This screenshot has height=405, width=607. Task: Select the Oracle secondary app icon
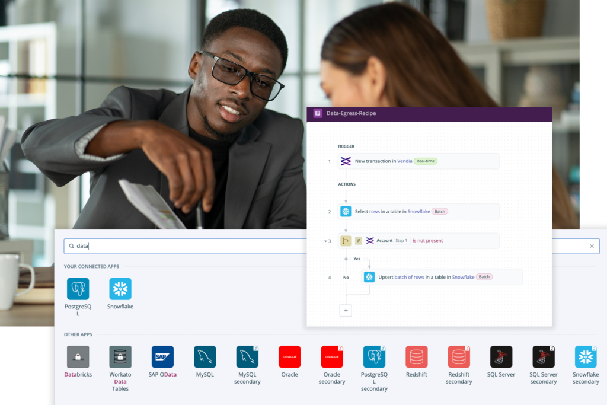click(332, 356)
